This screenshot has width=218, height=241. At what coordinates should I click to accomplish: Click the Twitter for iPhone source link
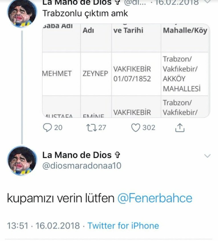click(123, 225)
